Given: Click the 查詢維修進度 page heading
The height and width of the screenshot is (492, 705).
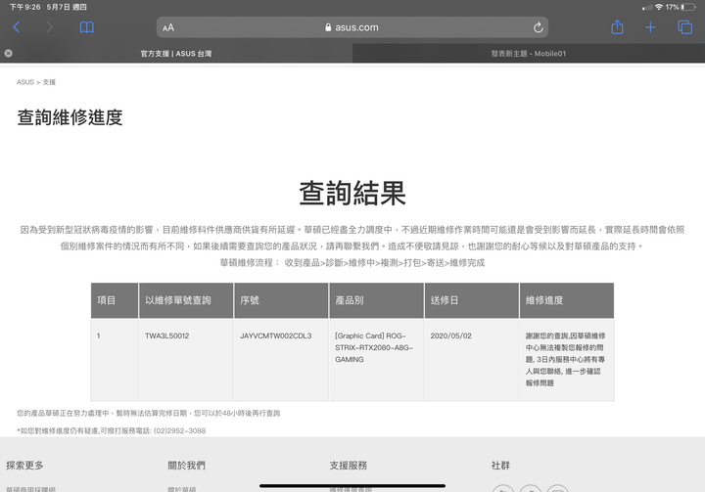Looking at the screenshot, I should coord(70,117).
